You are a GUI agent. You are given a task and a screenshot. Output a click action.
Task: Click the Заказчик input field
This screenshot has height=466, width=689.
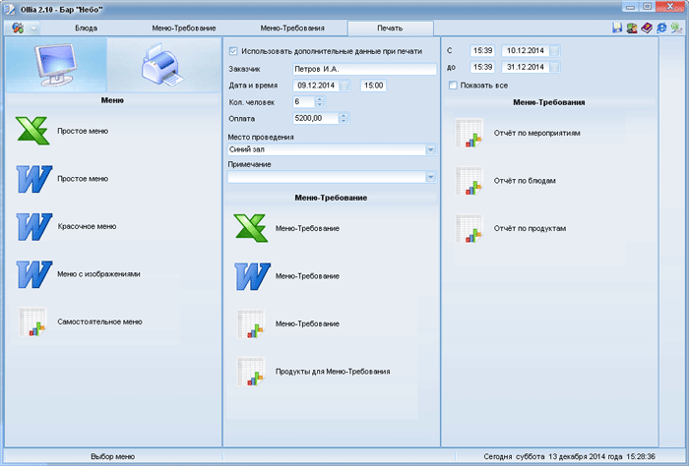364,69
